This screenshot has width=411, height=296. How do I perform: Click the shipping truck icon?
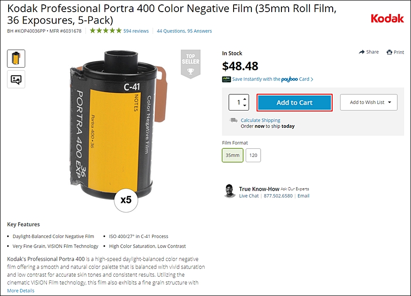[x=233, y=120]
